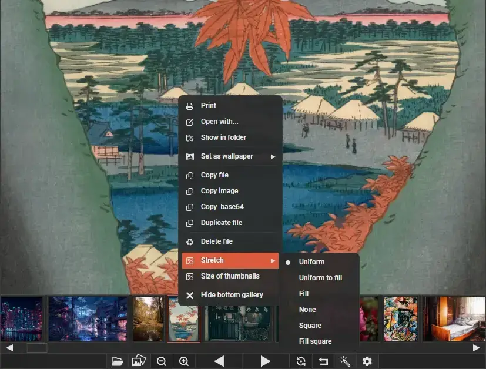Expand the Set as wallpaper submenu
The height and width of the screenshot is (369, 486).
click(229, 156)
